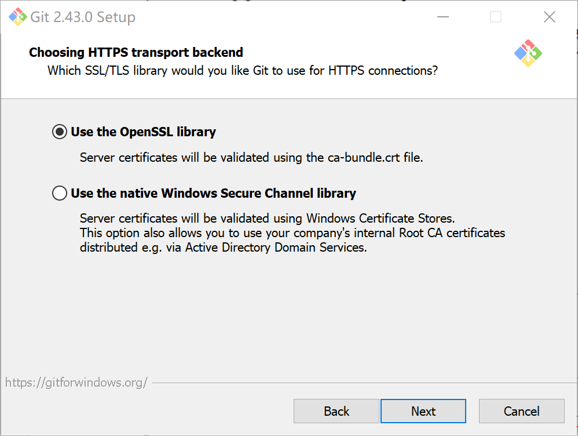Click the "Choosing HTTPS transport backend" heading
Viewport: 578px width, 436px height.
[136, 53]
